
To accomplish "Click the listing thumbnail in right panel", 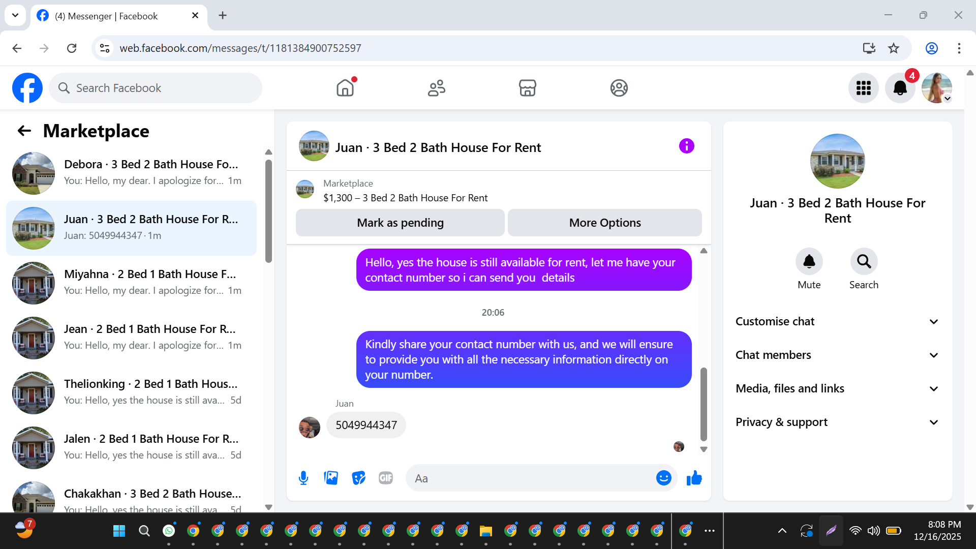I will pyautogui.click(x=838, y=161).
